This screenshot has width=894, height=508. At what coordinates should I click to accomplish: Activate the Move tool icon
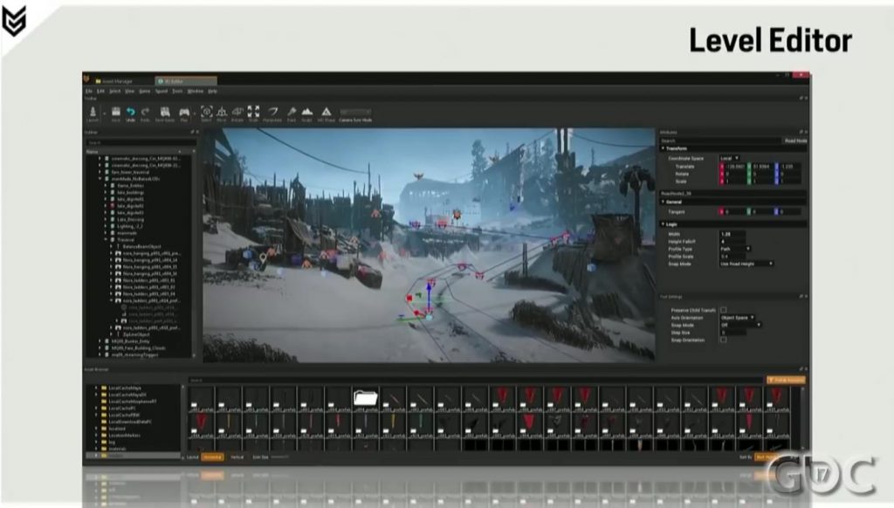222,113
